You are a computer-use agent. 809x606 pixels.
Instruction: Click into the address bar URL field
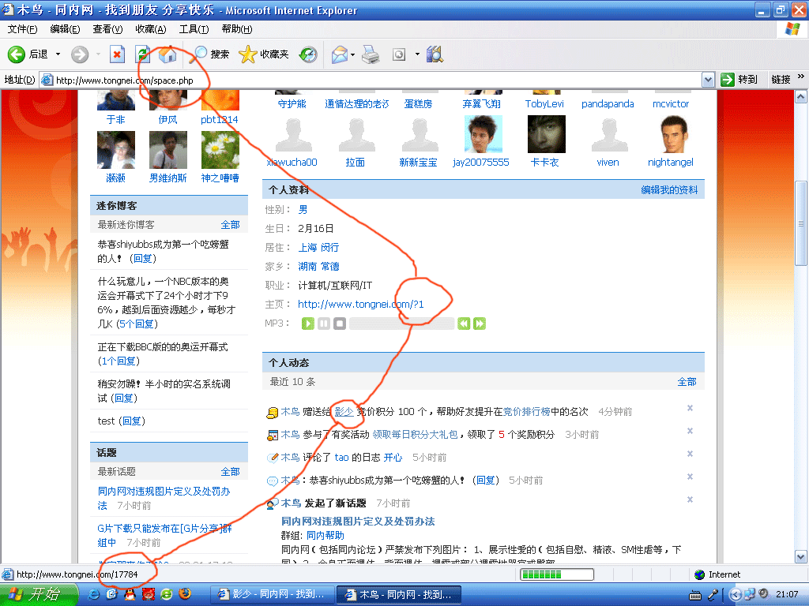(x=371, y=80)
